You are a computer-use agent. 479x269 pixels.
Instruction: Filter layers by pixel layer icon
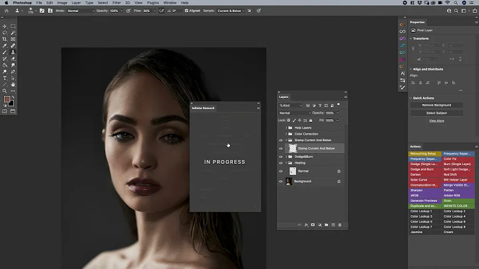(308, 105)
